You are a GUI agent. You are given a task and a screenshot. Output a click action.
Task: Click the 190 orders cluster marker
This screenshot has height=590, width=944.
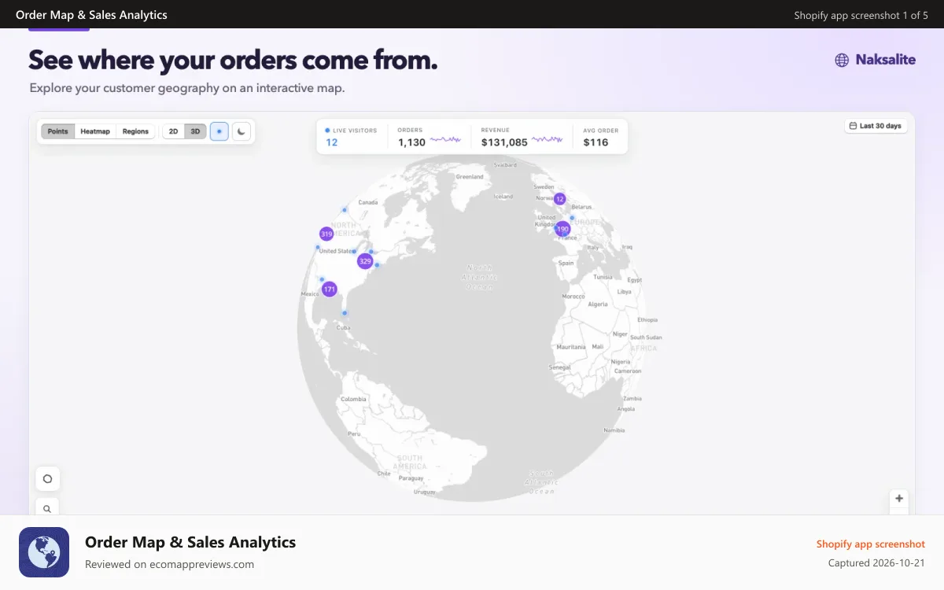coord(562,229)
